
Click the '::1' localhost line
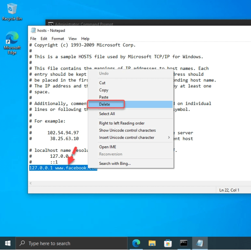(54, 162)
